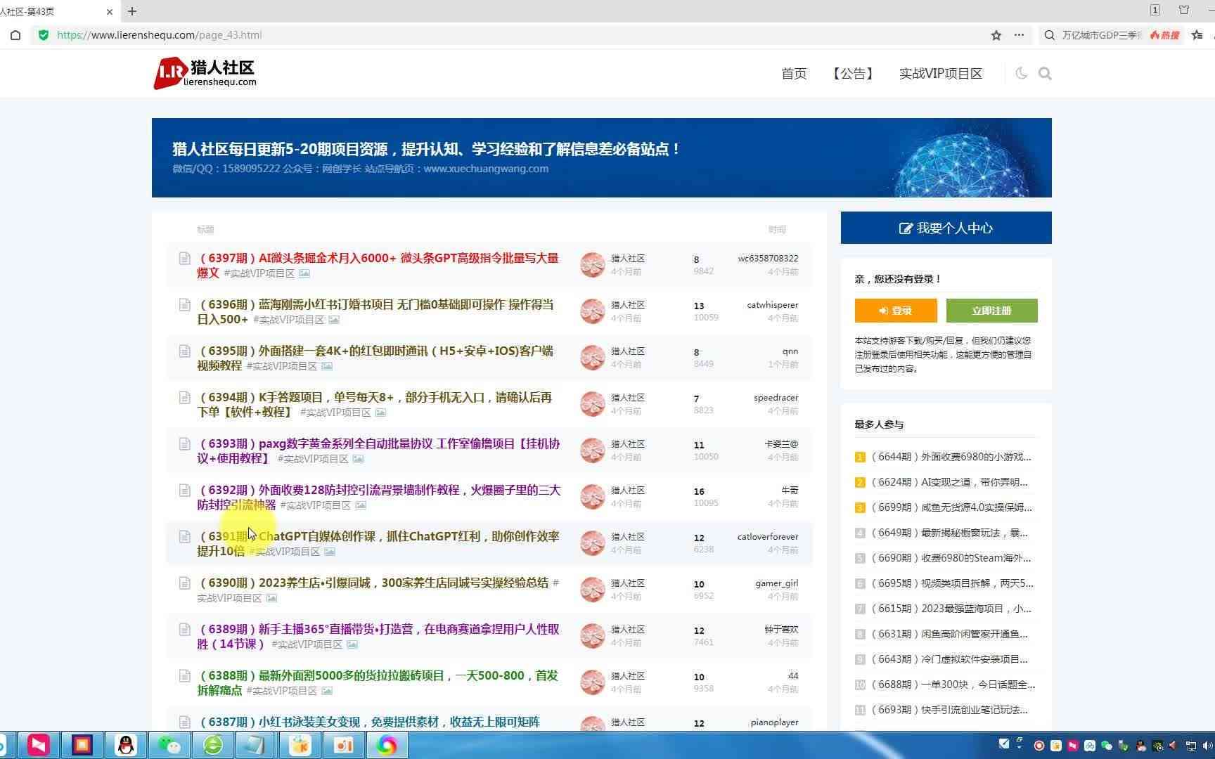Open sidebar item 6624期 AI变现之道
1215x759 pixels.
click(949, 482)
